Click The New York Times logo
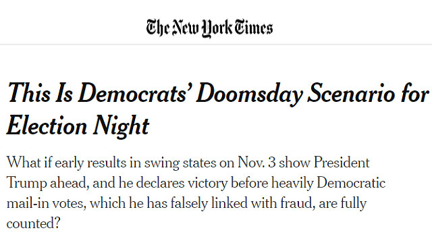432x243 pixels. [209, 28]
